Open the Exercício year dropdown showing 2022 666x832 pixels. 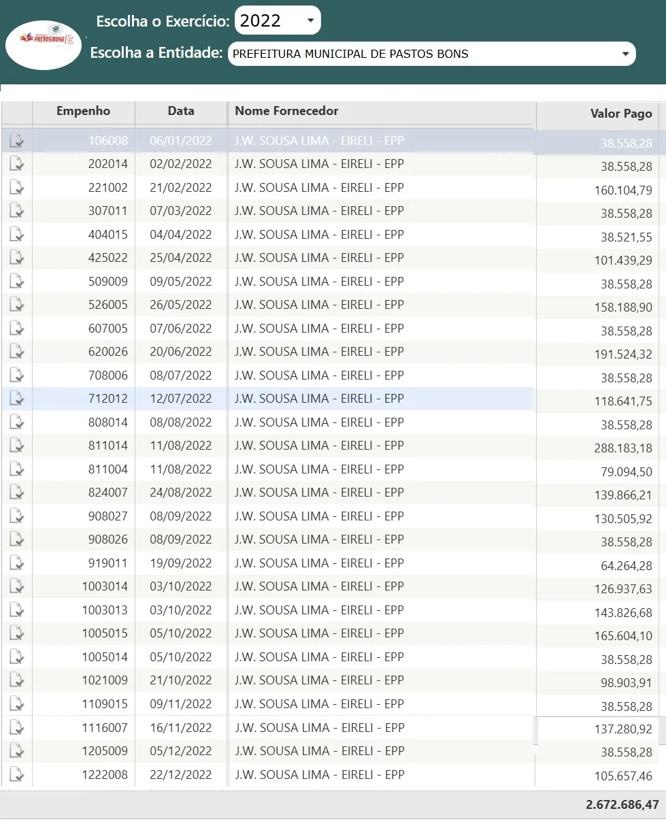tap(277, 20)
